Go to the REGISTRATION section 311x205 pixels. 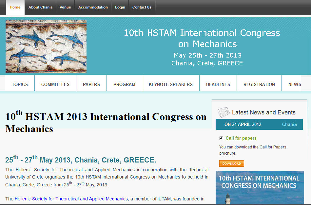[x=259, y=84]
